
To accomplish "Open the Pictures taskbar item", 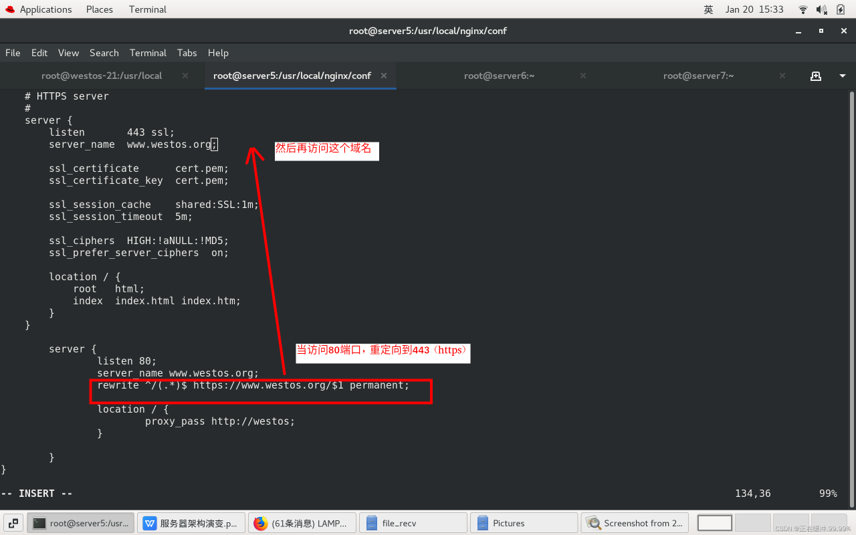I will 524,523.
